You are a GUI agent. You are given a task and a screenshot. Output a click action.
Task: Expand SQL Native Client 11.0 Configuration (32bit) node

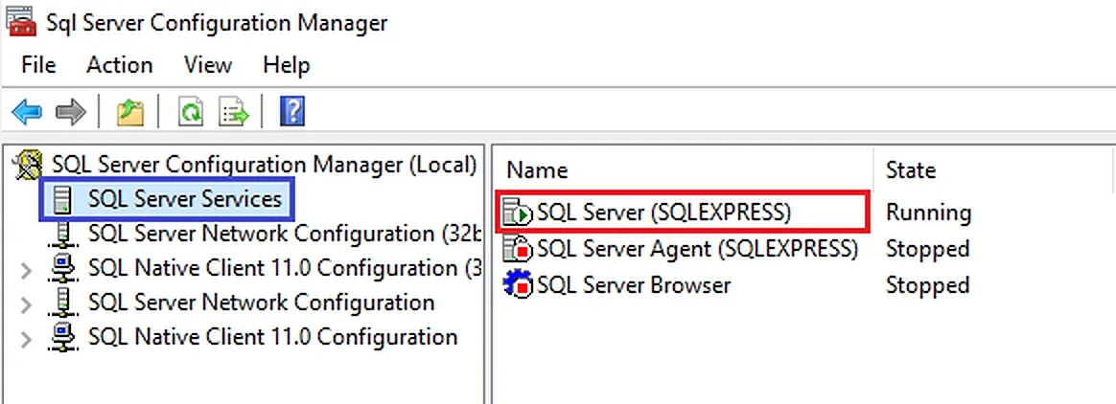coord(26,270)
